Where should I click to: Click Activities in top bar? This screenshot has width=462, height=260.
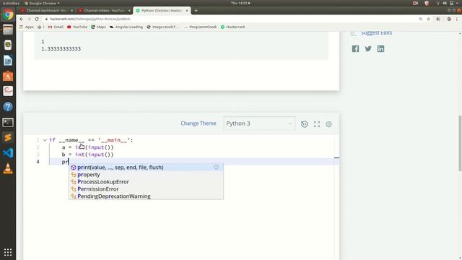pos(11,3)
